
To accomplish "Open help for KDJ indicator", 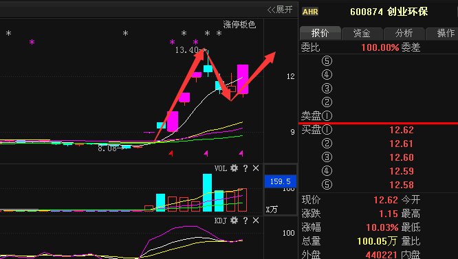I will tap(246, 221).
